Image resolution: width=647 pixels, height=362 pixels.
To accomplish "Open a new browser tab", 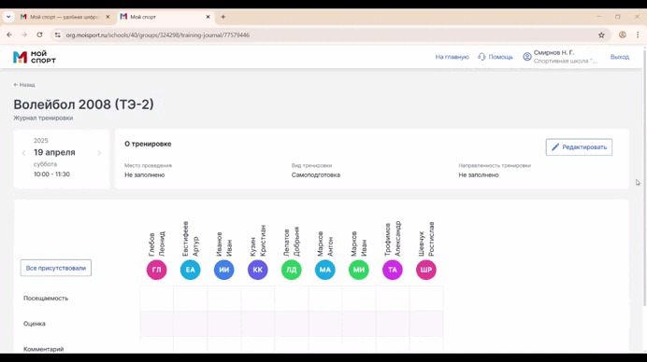I will (223, 17).
